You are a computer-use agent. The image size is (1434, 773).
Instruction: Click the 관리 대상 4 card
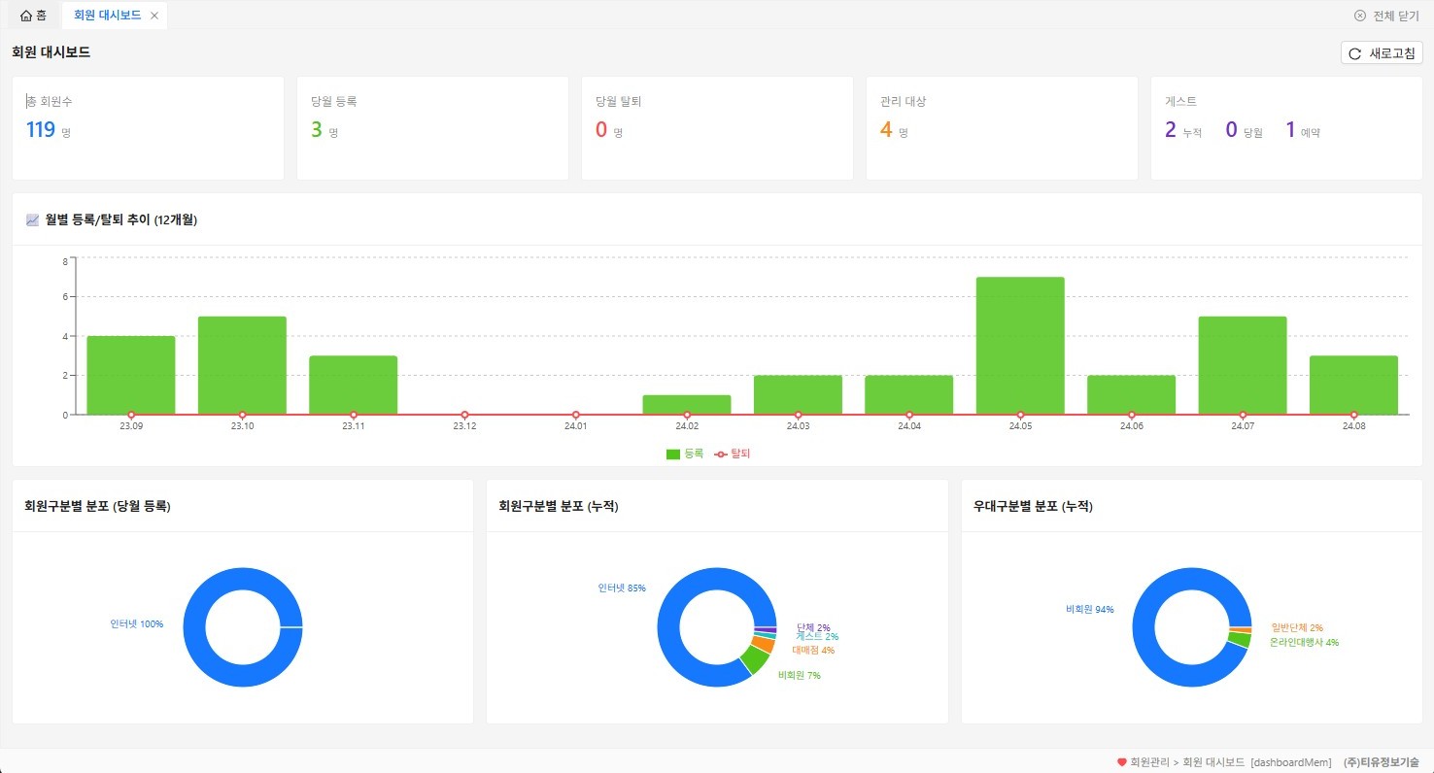pos(1002,128)
